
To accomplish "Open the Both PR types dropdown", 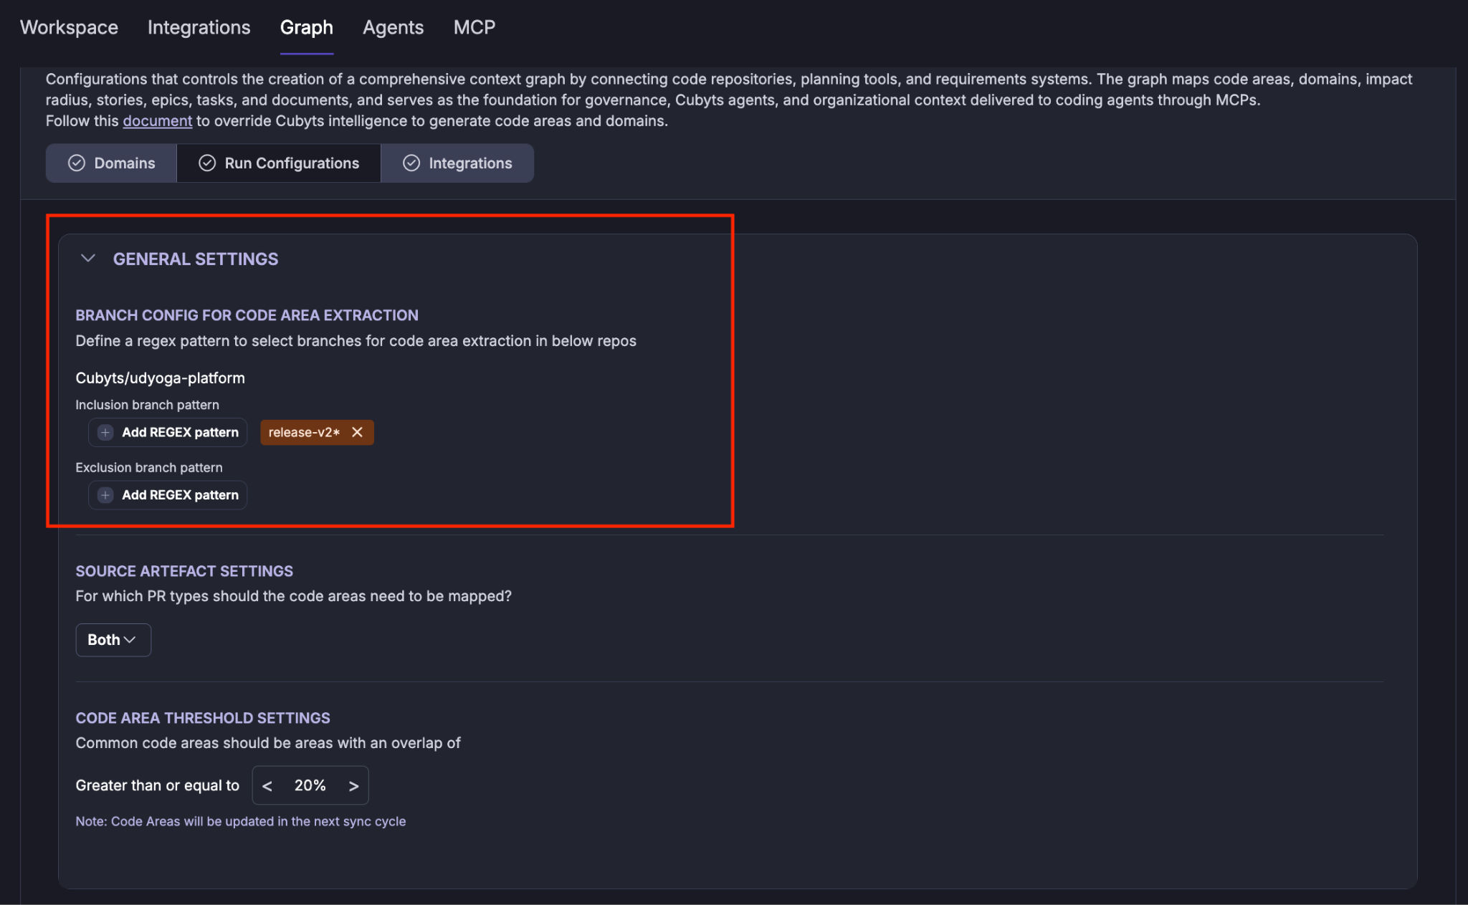I will pyautogui.click(x=113, y=640).
